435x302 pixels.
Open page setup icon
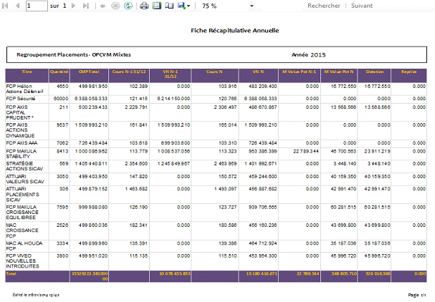coord(169,6)
